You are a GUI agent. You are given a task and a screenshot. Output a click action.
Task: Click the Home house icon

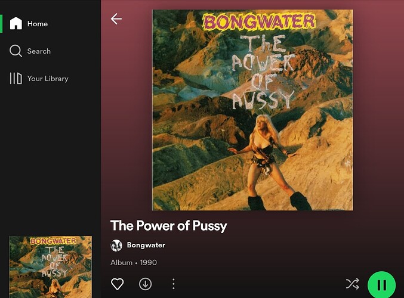tap(16, 23)
